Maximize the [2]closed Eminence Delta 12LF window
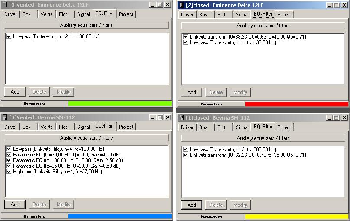 click(x=337, y=5)
